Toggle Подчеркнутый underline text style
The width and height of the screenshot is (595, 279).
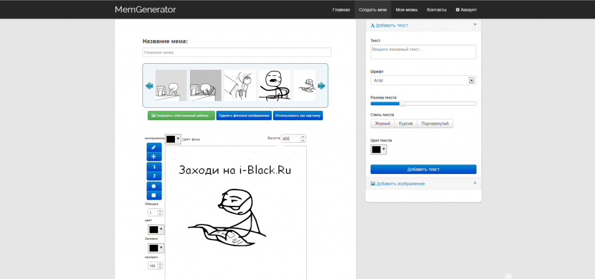[435, 124]
